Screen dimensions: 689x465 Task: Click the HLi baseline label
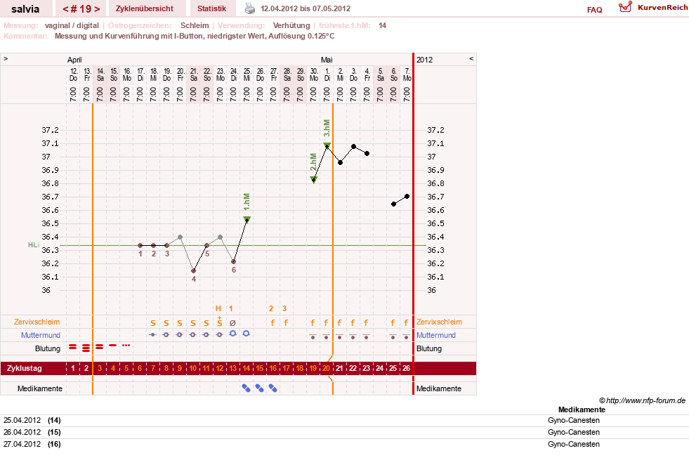34,245
